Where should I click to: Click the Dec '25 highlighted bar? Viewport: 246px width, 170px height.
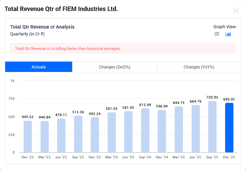pyautogui.click(x=229, y=128)
